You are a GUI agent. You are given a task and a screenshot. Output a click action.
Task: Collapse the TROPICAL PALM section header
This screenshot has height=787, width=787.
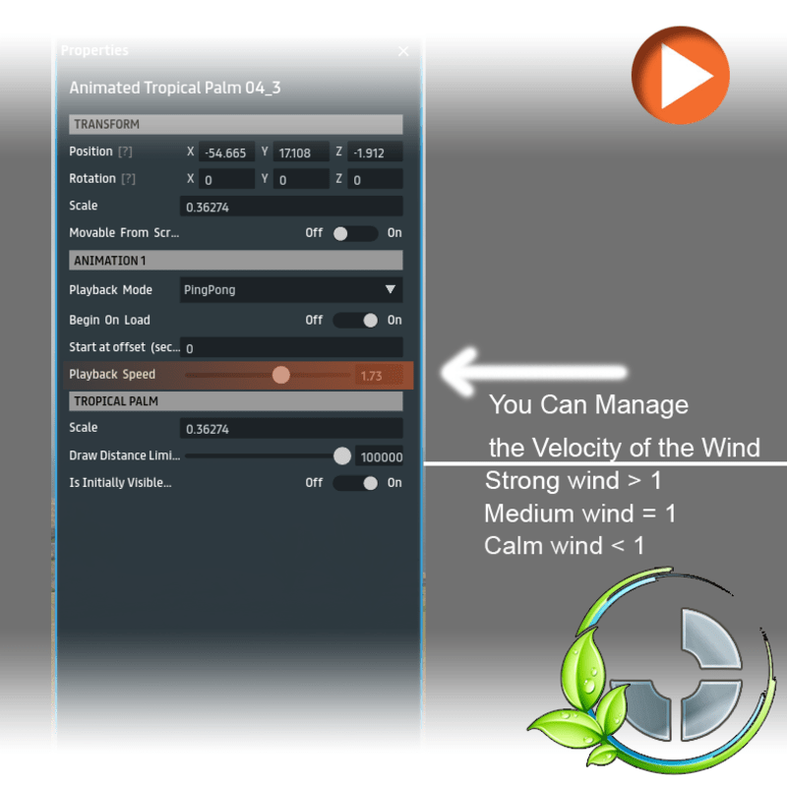[236, 401]
